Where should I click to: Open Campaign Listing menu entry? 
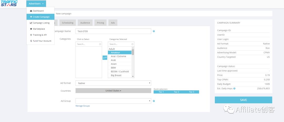point(40,23)
